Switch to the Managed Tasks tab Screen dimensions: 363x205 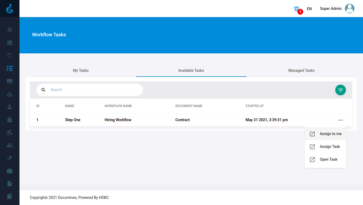(301, 70)
